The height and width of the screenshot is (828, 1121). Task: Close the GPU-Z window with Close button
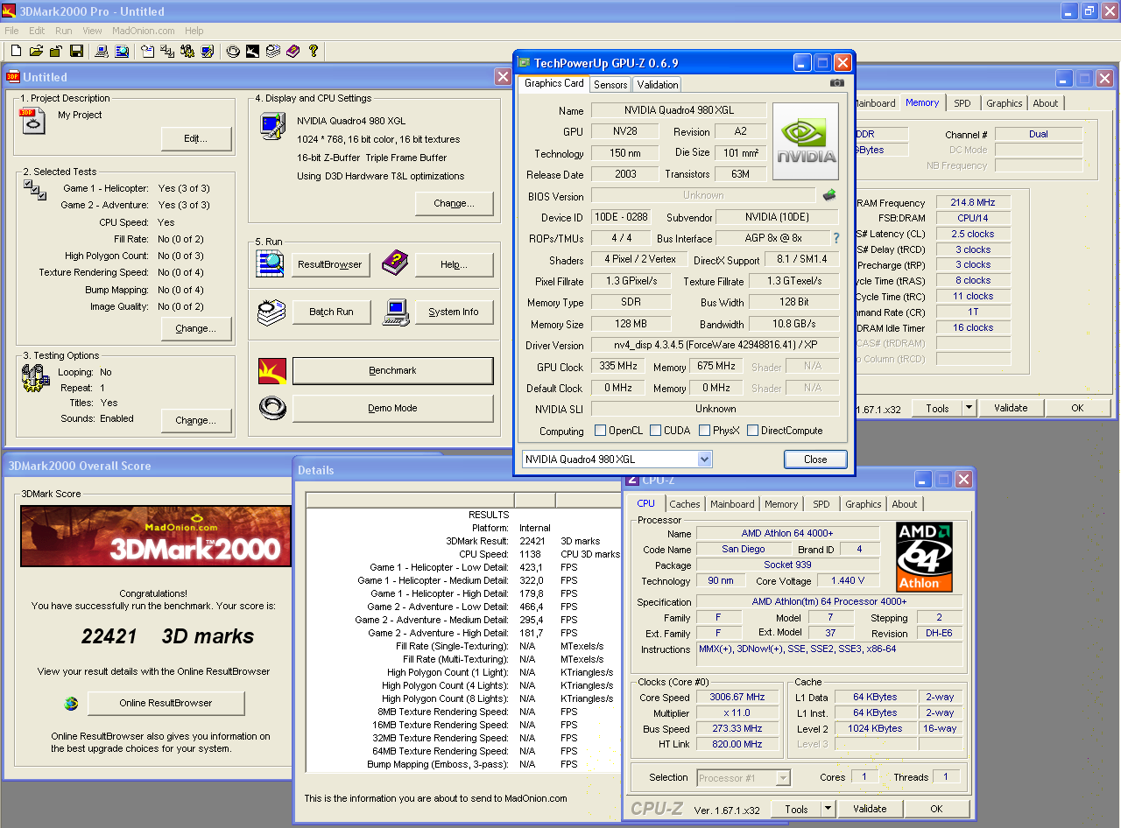(815, 460)
